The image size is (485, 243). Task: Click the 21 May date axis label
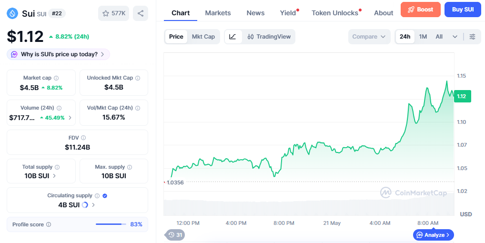click(x=332, y=223)
